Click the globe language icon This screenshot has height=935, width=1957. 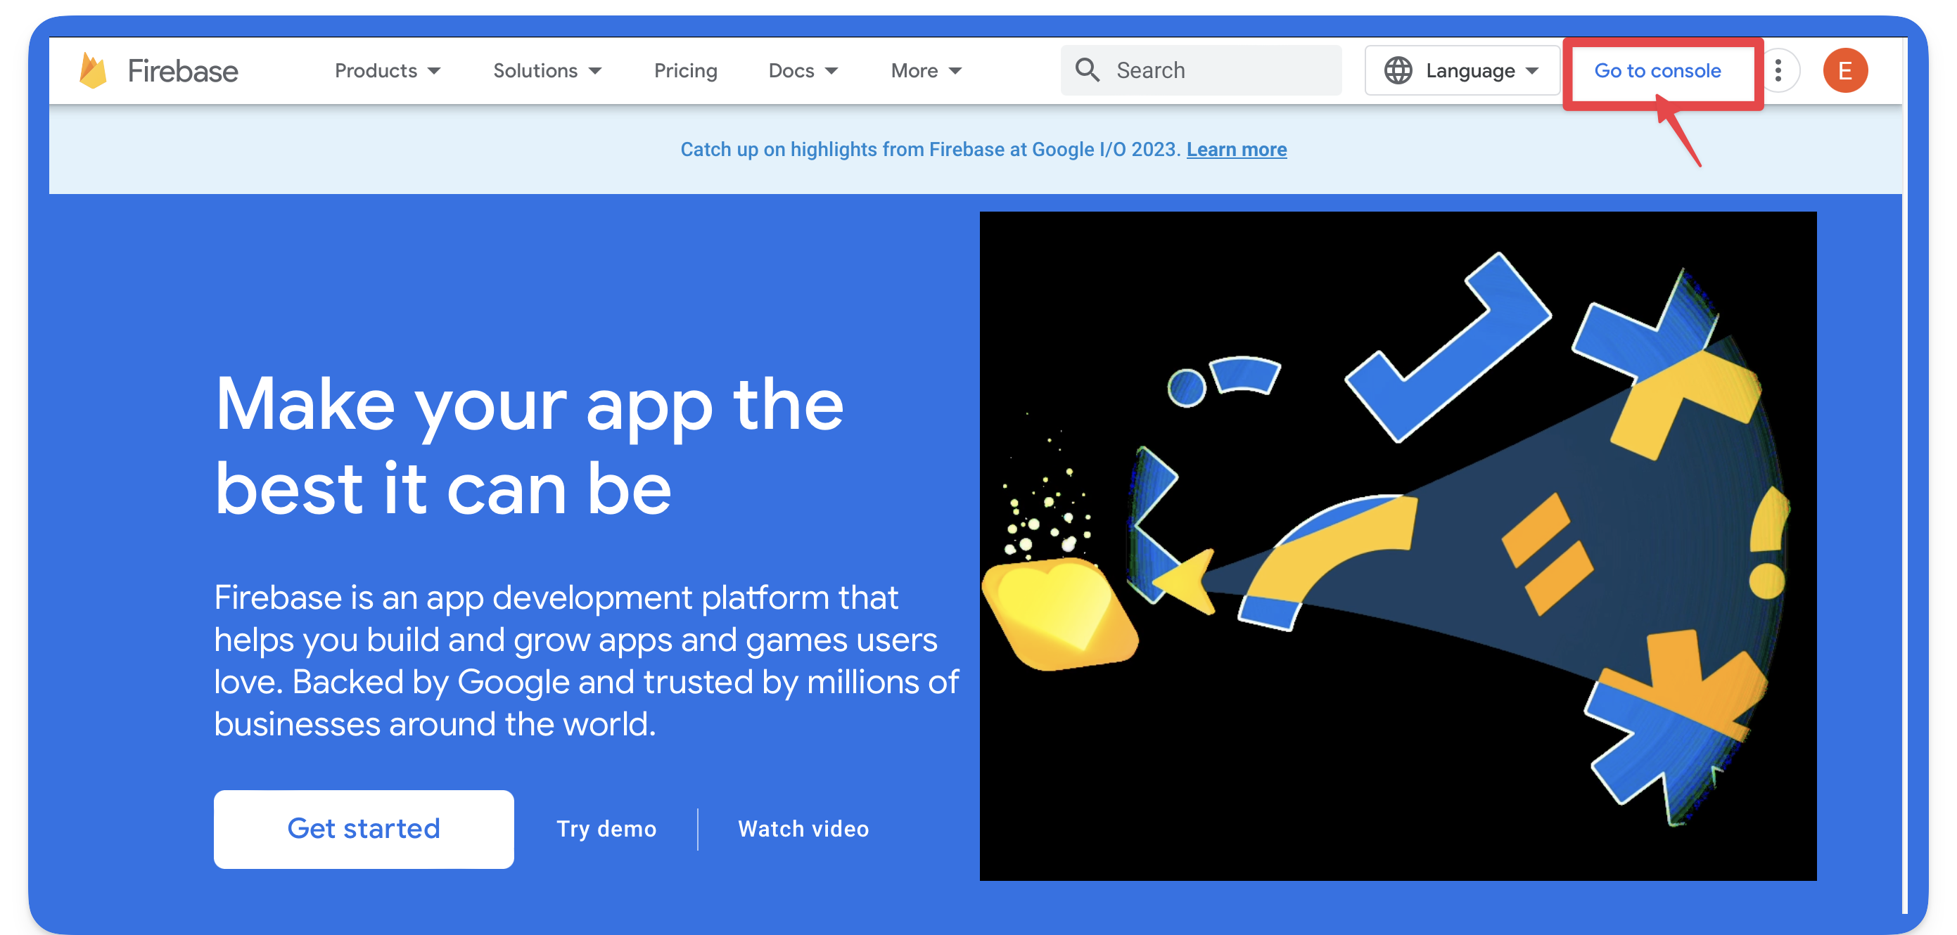[1400, 70]
